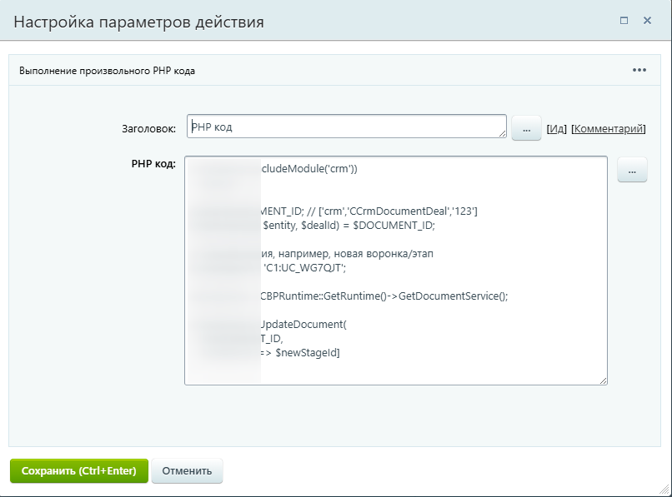Place cursor on the 'C1:UC_WG7QJT' code line
The image size is (672, 497).
coord(304,267)
